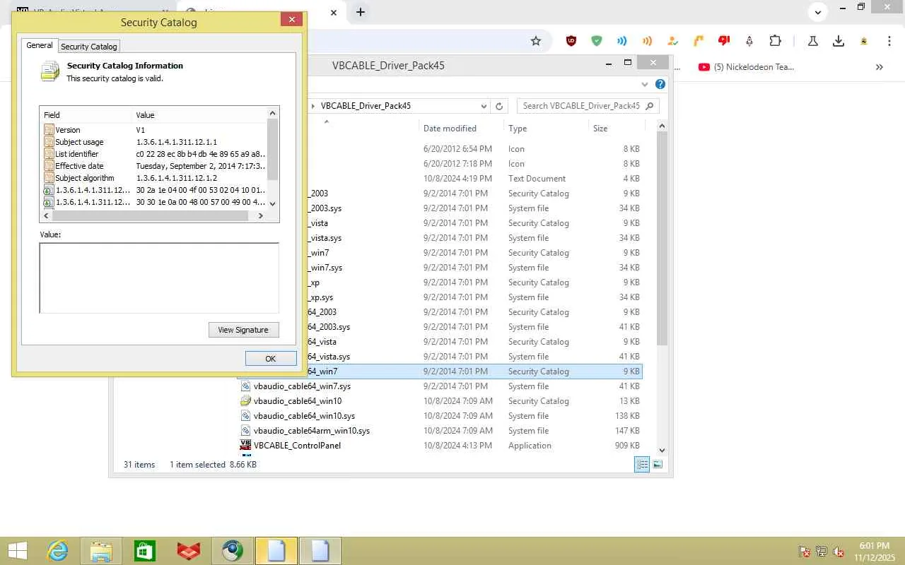Open Chrome Labs flask icon
This screenshot has height=565, width=905.
813,41
